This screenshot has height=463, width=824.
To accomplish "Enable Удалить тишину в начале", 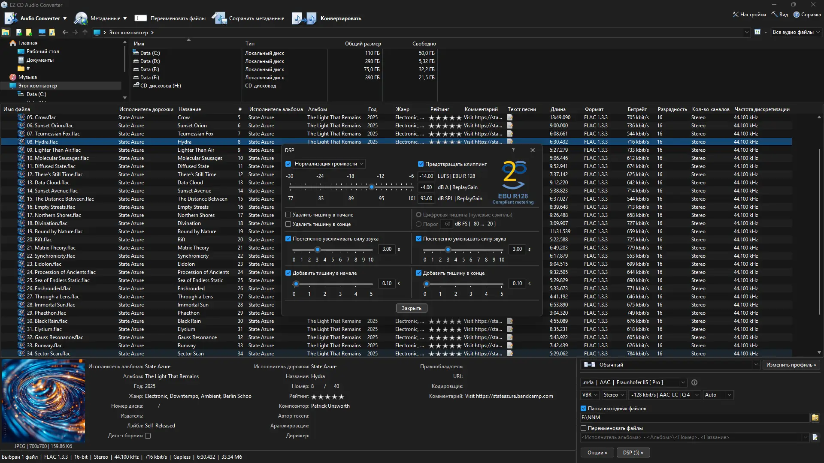I will (x=288, y=215).
